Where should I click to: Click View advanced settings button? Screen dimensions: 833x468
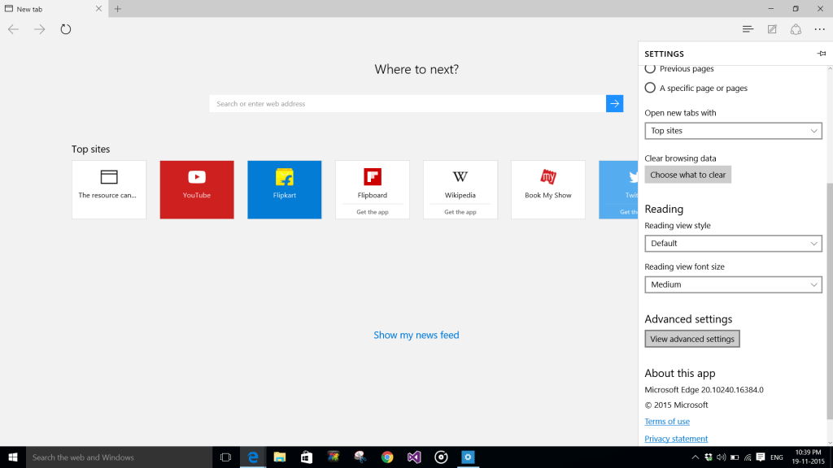692,339
